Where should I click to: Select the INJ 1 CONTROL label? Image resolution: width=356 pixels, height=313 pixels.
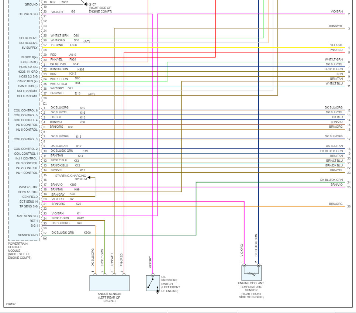pos(27,173)
